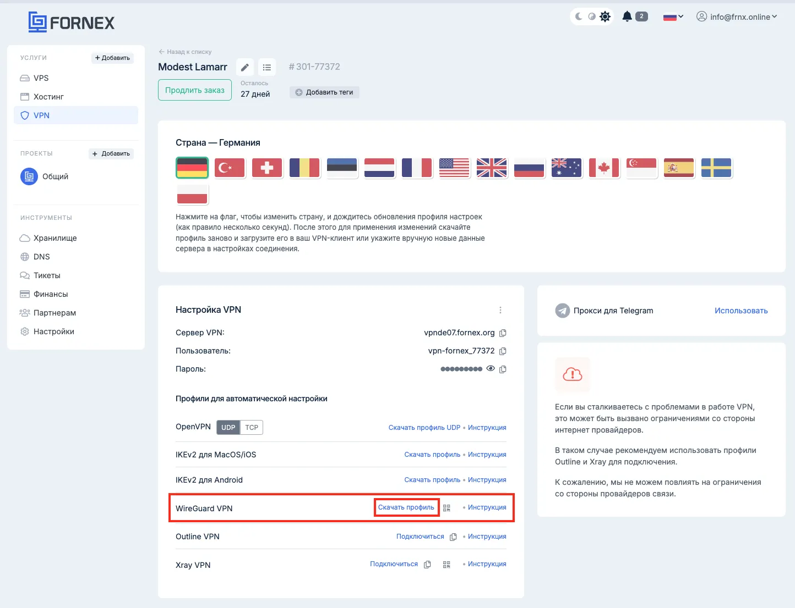
Task: Open VPS in sidebar
Action: (x=76, y=78)
